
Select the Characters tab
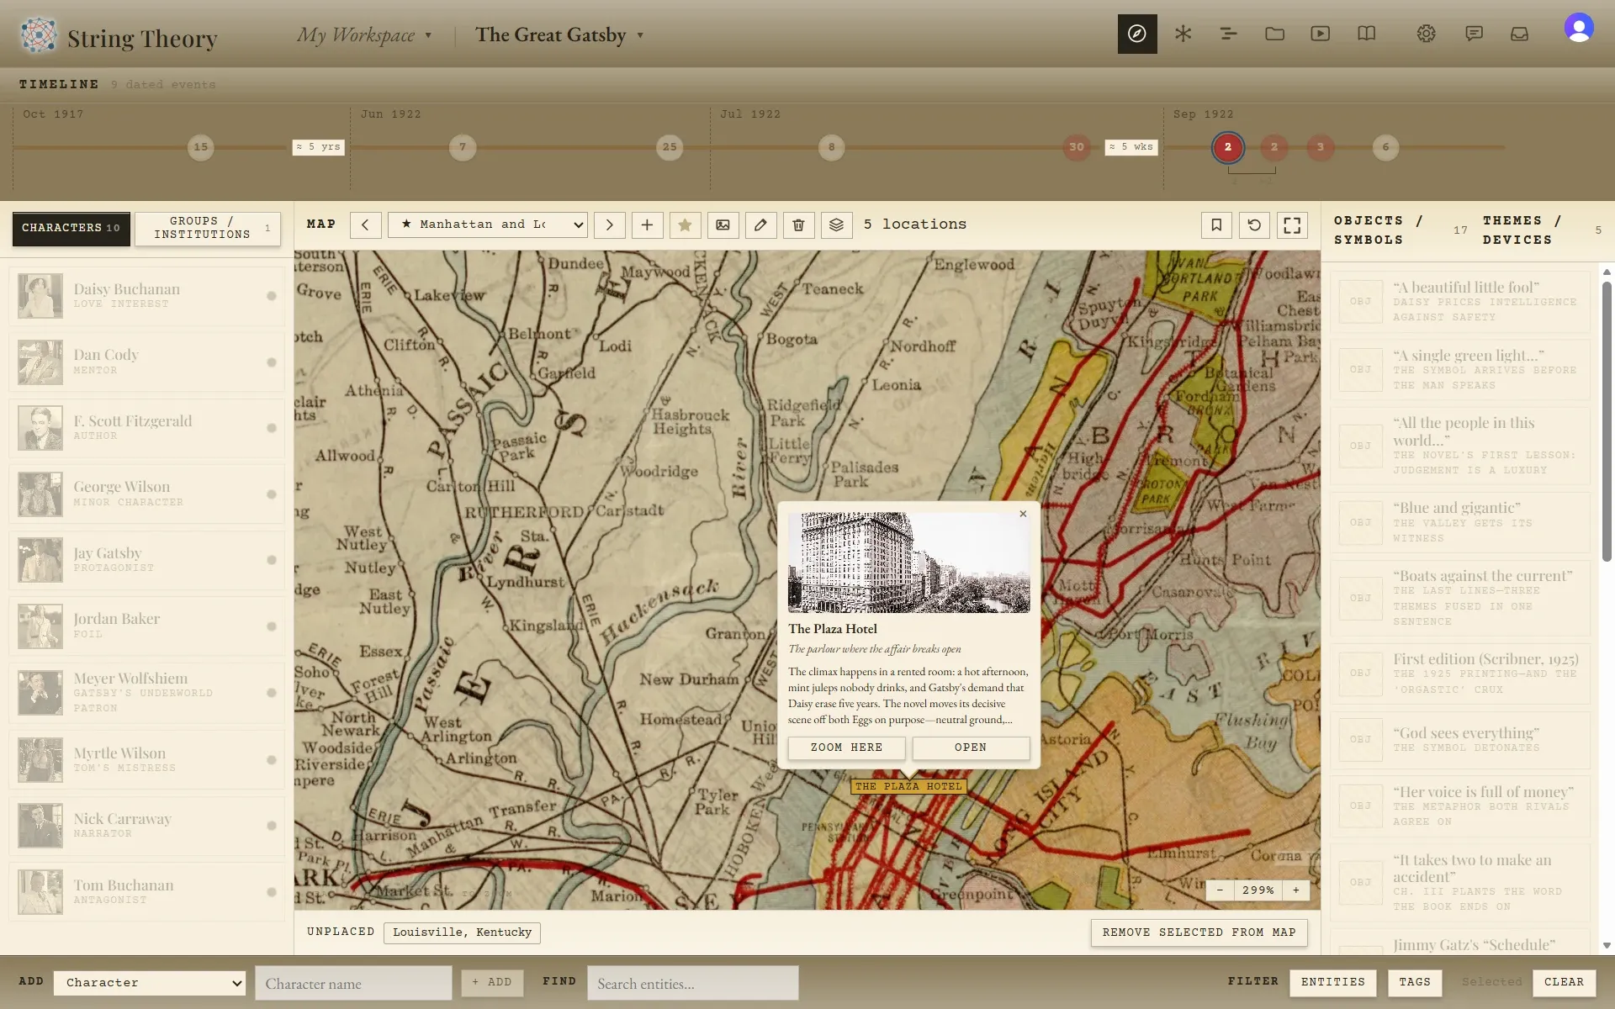(71, 229)
